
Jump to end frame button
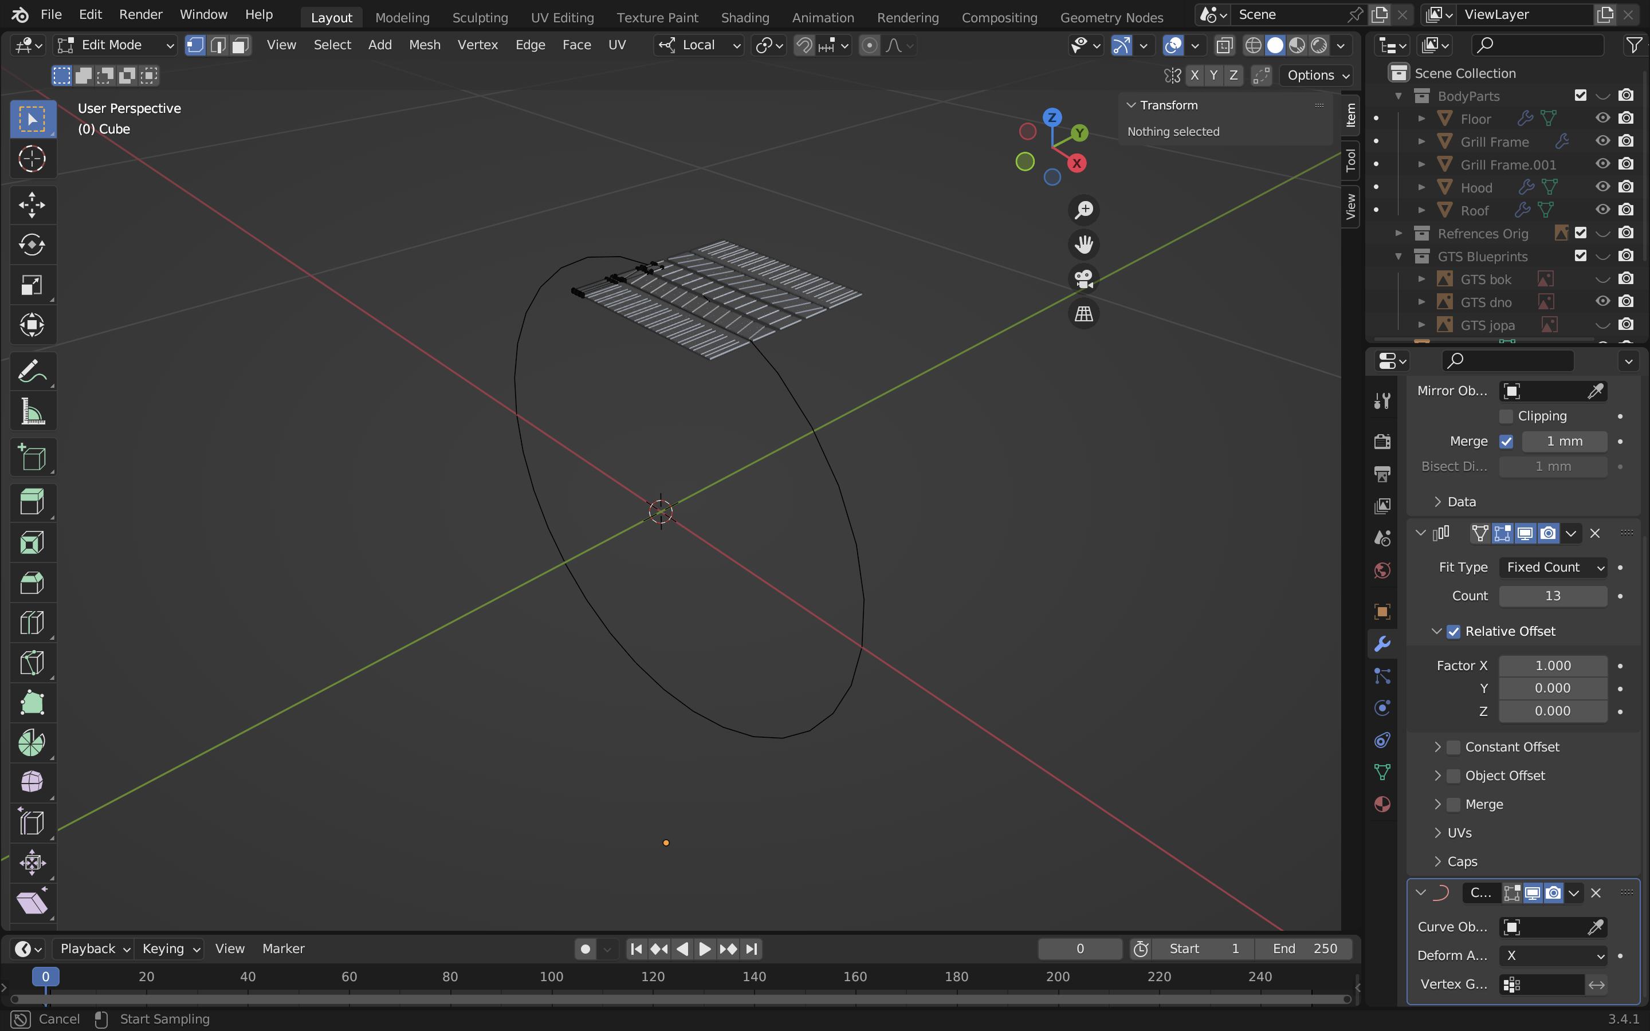coord(751,949)
